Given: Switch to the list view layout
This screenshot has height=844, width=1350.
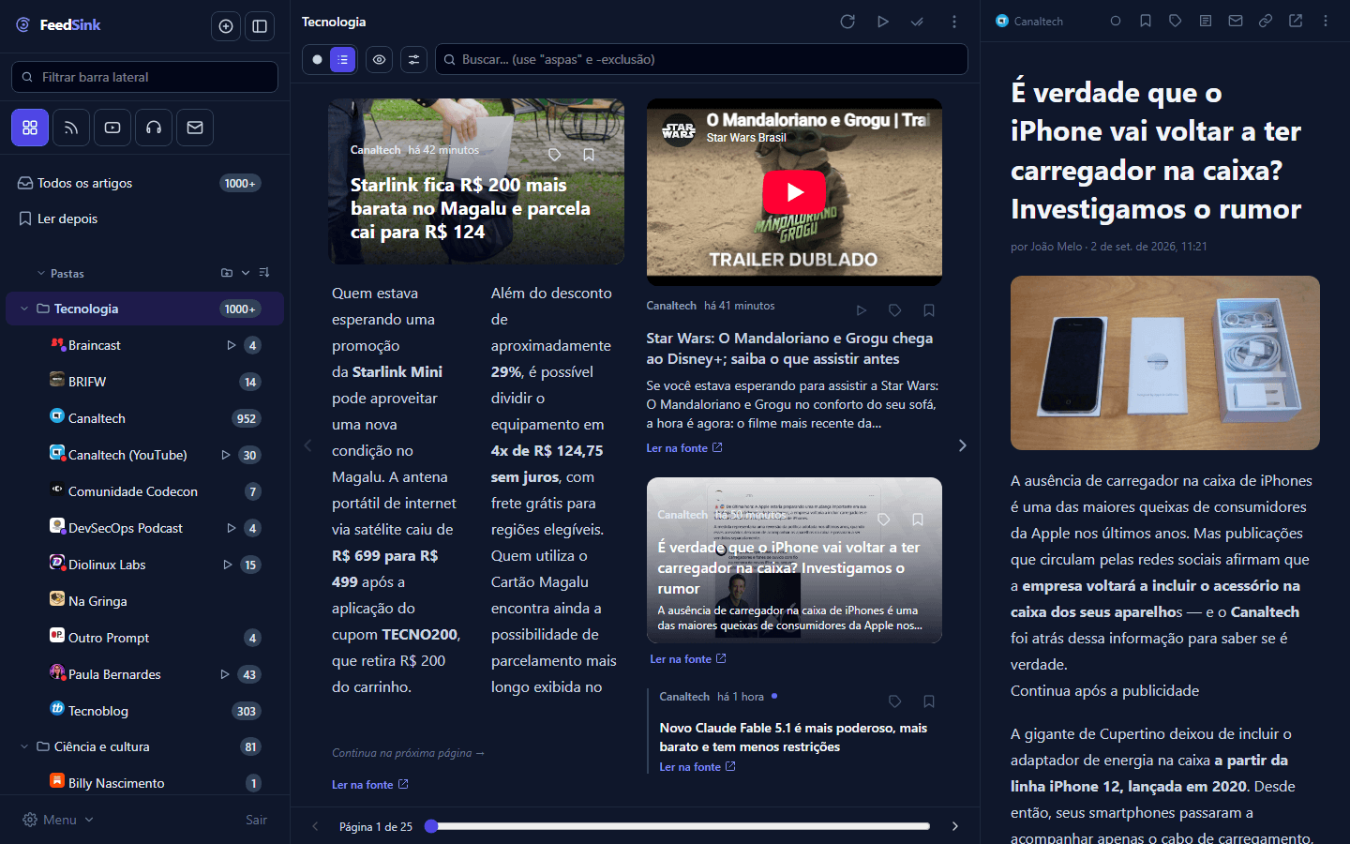Looking at the screenshot, I should point(343,59).
